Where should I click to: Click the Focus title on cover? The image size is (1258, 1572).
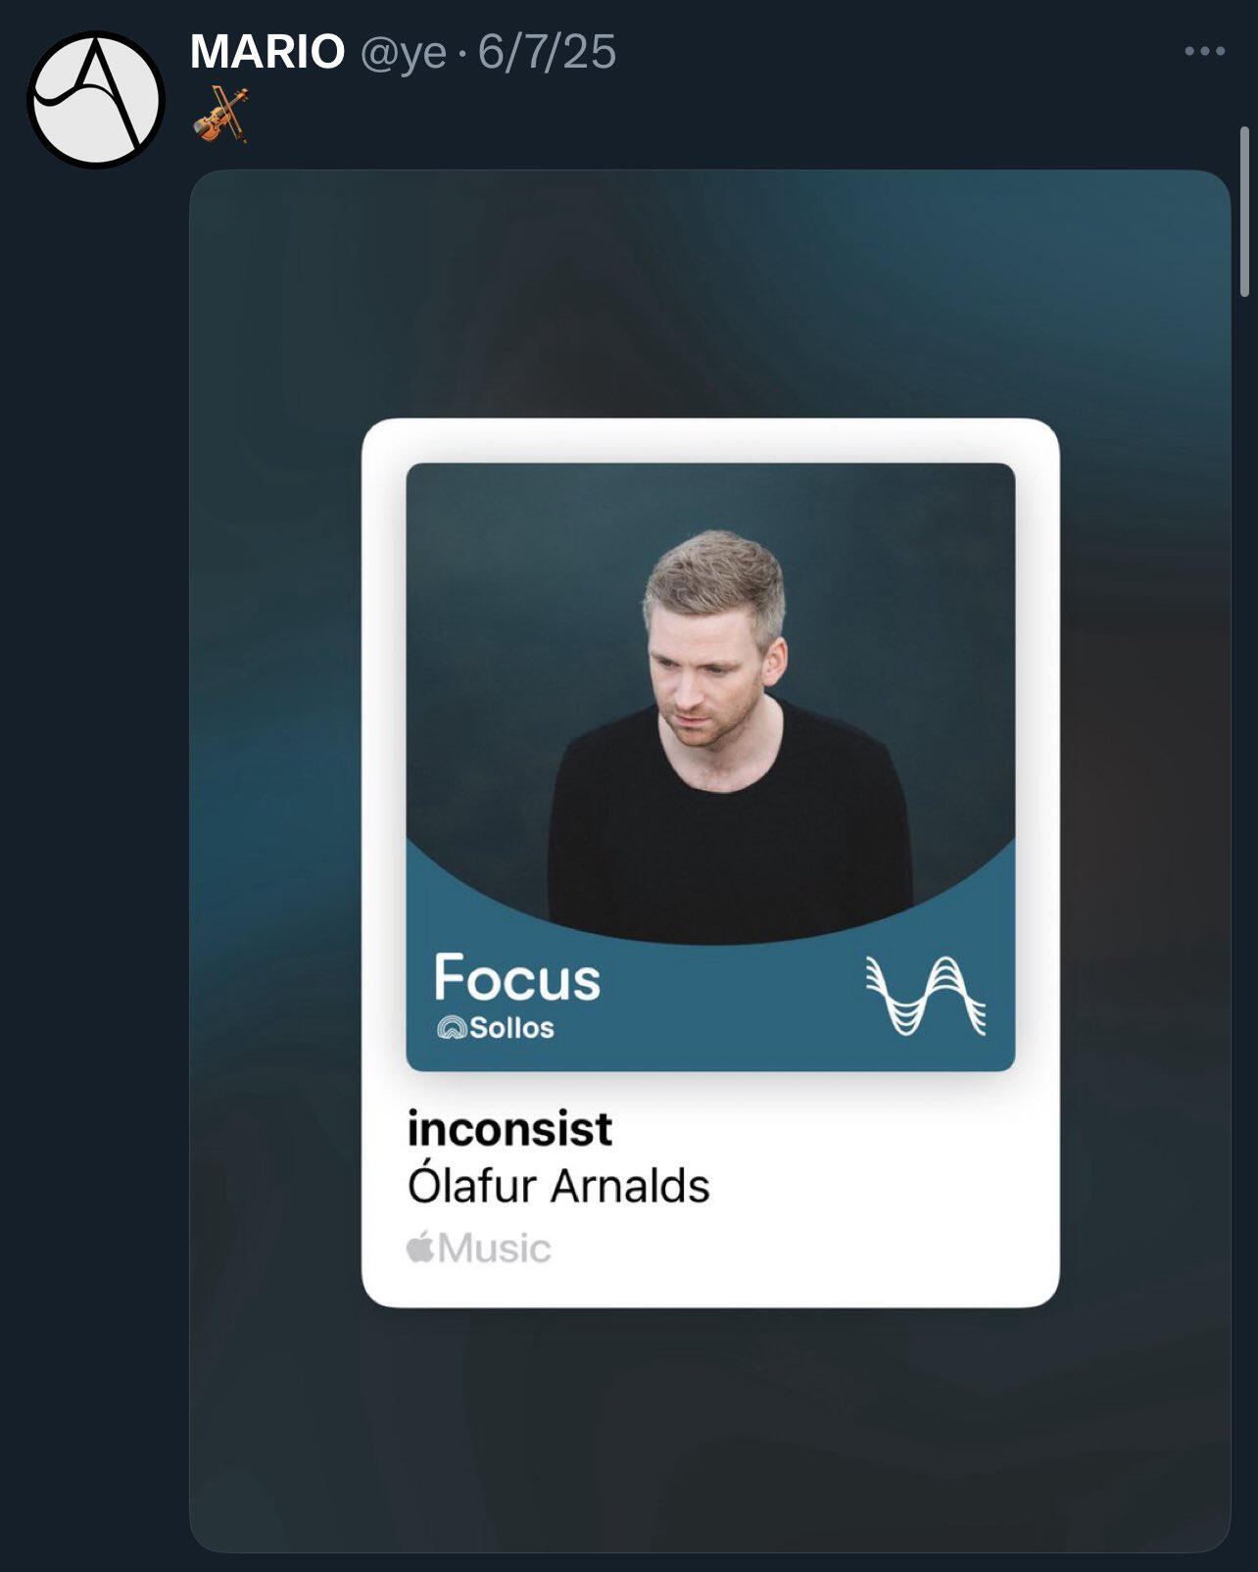[517, 977]
